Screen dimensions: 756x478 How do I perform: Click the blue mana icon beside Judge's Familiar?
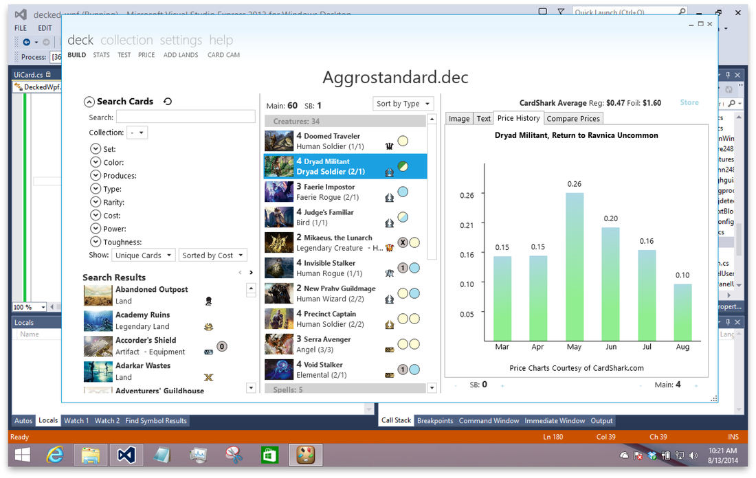pyautogui.click(x=403, y=217)
